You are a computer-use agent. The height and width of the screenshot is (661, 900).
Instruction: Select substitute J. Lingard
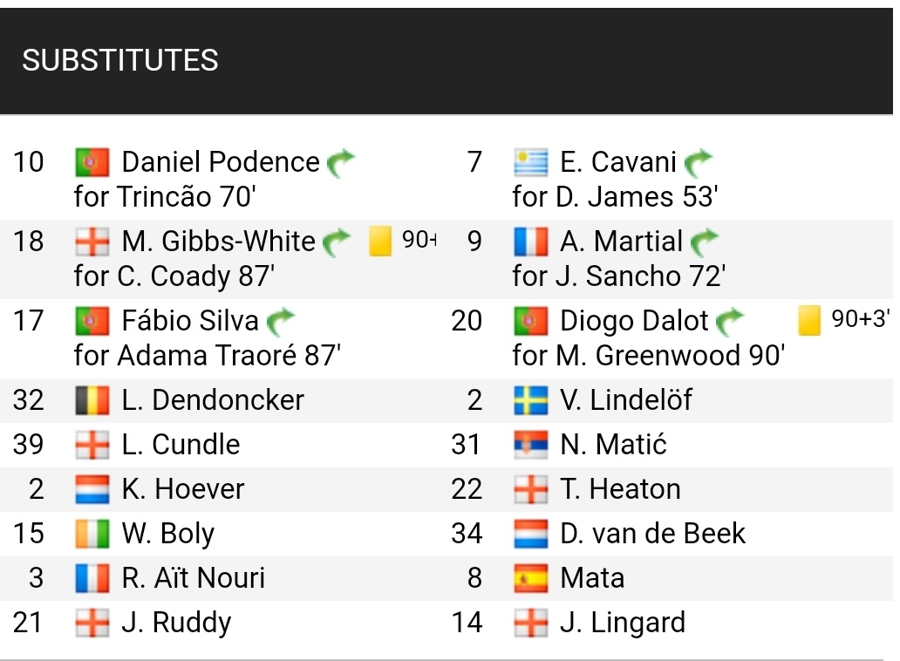pos(623,624)
